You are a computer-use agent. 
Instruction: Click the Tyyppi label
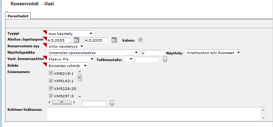pos(13,33)
